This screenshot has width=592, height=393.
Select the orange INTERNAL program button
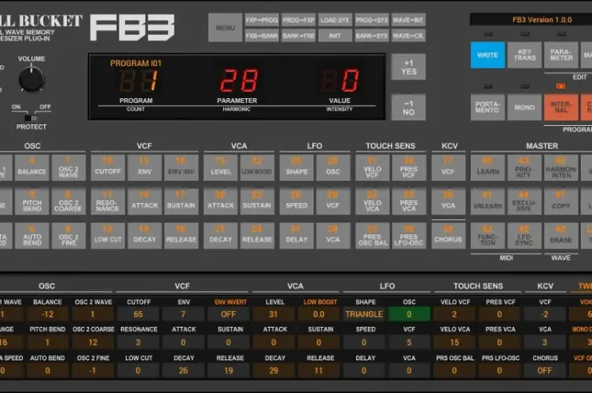pyautogui.click(x=561, y=107)
